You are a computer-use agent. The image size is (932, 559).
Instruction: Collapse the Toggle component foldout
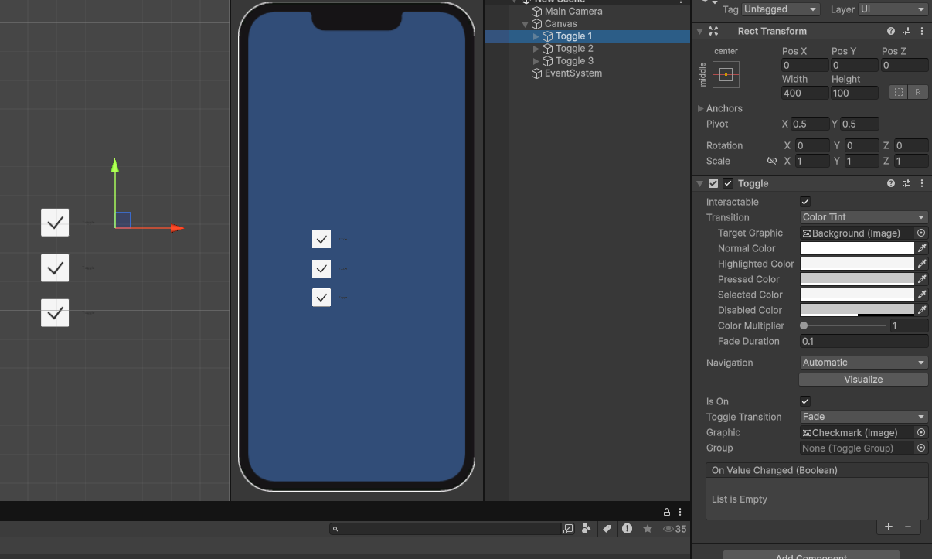[700, 183]
